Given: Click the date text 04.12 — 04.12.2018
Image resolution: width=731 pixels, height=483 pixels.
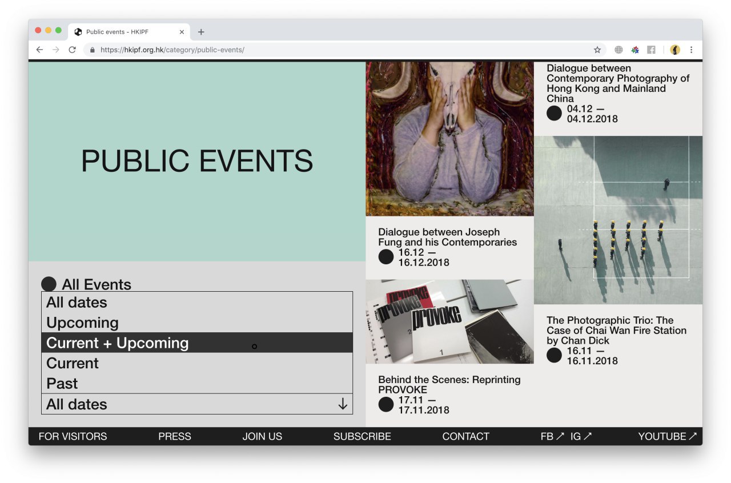Looking at the screenshot, I should 592,114.
